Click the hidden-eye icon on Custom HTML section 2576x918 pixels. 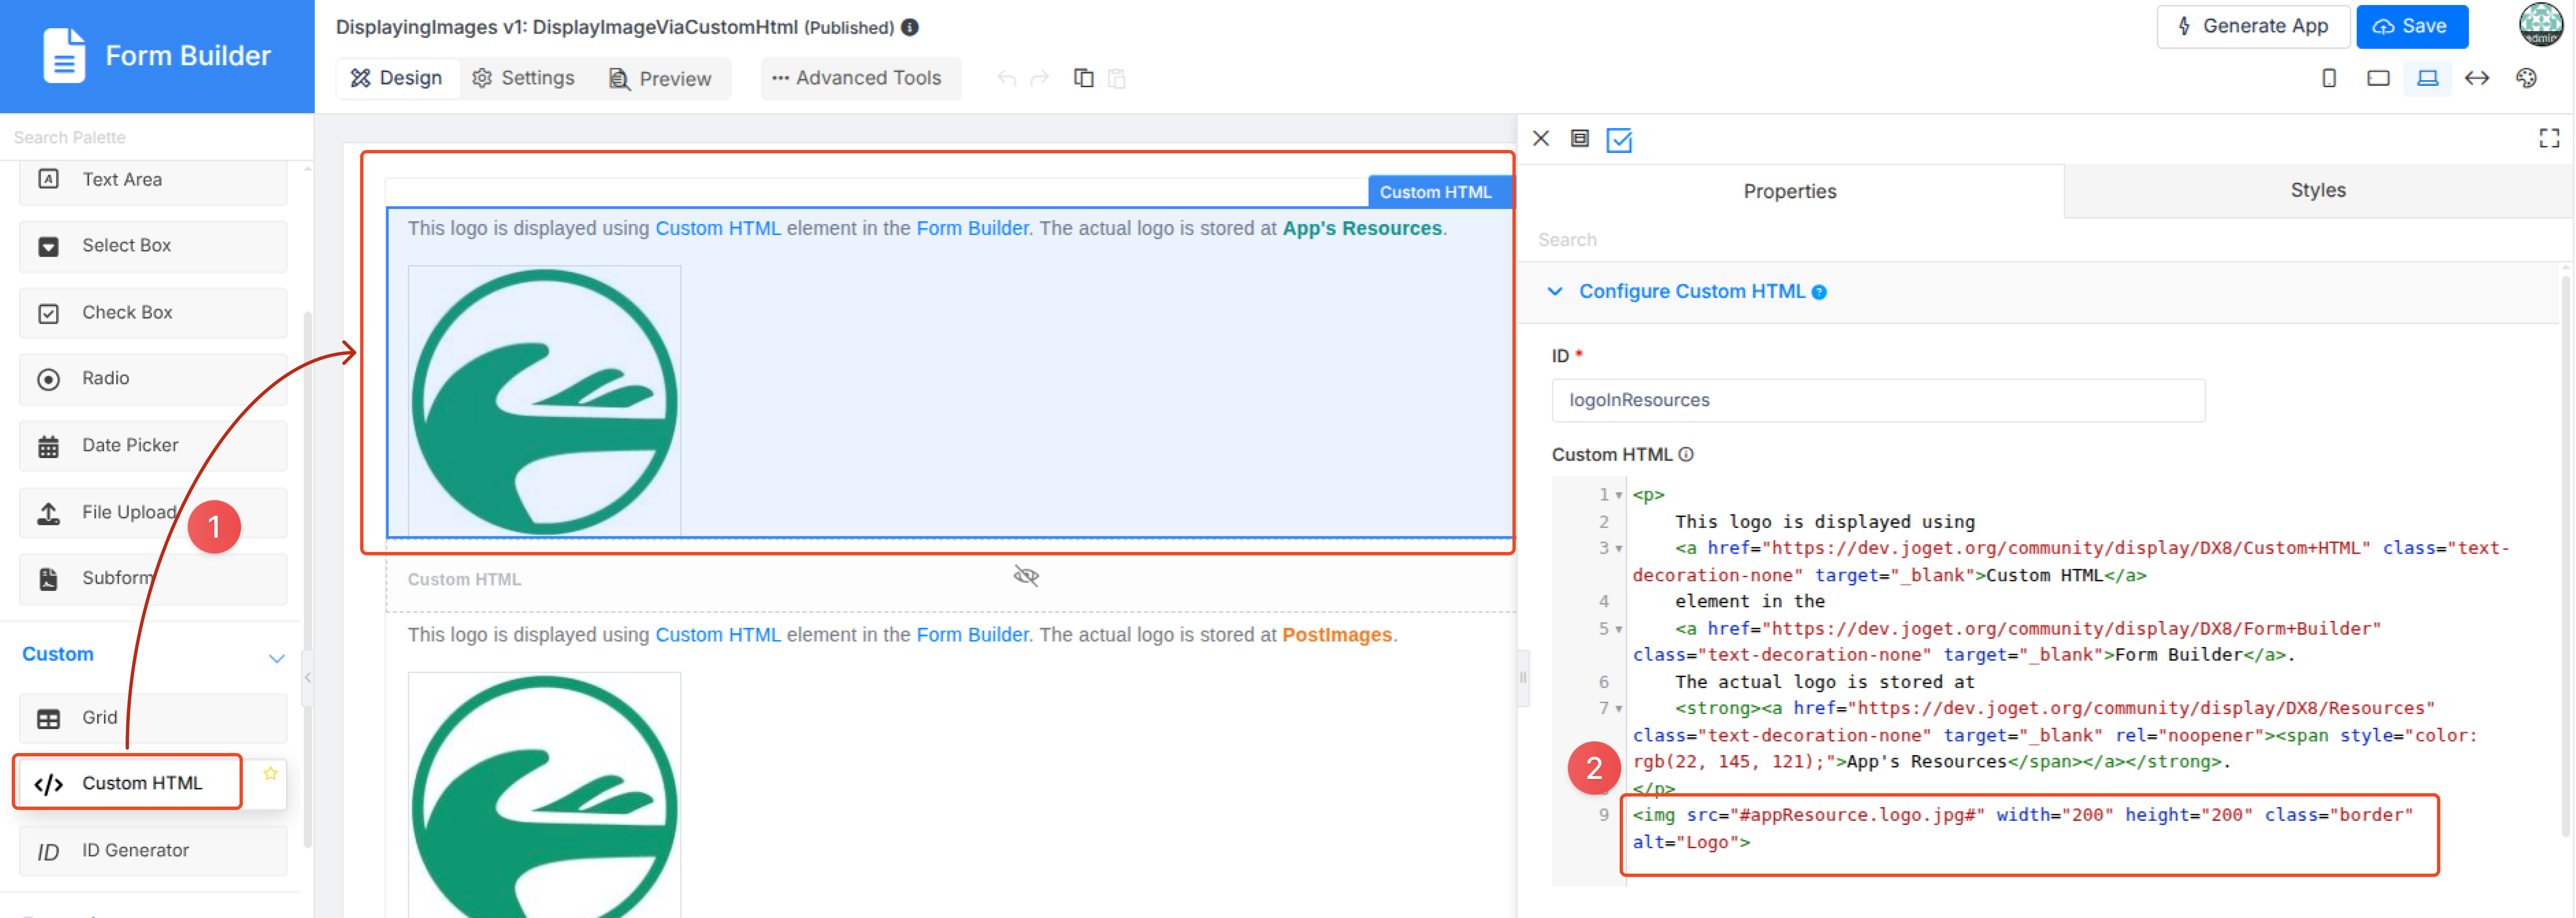(x=1026, y=576)
